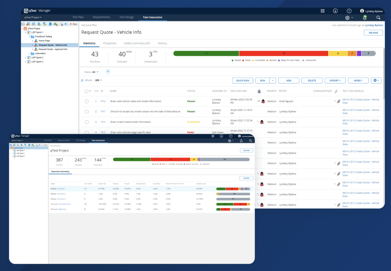This screenshot has width=391, height=271.
Task: Switch to the Defect Summary tab
Action: click(138, 43)
